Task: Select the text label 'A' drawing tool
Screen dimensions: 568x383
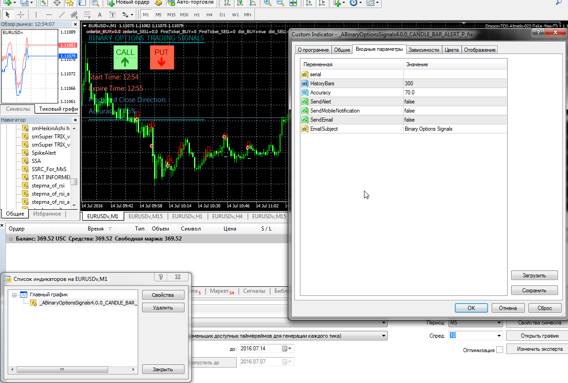Action: point(100,15)
